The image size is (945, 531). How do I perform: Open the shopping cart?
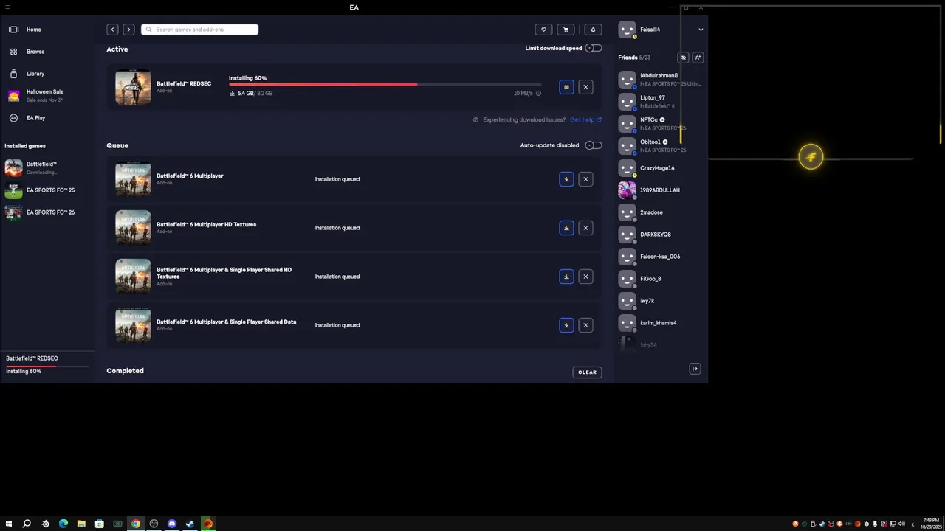coord(566,29)
